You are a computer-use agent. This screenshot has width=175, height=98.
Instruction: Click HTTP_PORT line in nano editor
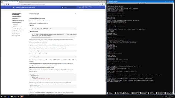pos(110,30)
